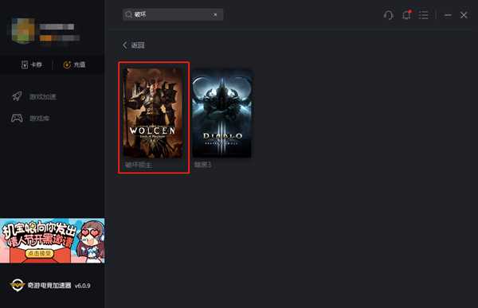Click the user avatar picture
Viewport: 478px width, 308px height.
coord(23,31)
